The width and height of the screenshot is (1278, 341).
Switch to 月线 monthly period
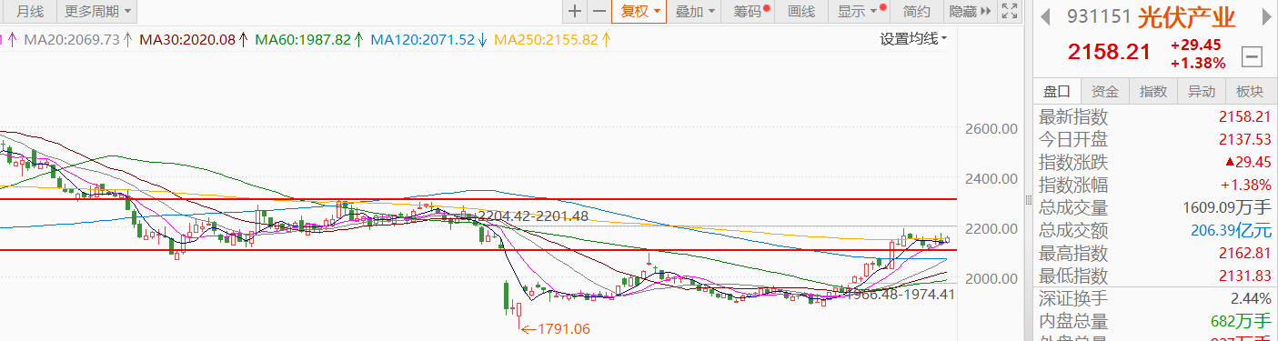click(x=29, y=12)
